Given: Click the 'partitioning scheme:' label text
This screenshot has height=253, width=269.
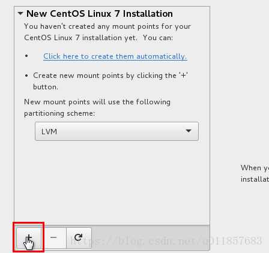Looking at the screenshot, I should point(59,113).
